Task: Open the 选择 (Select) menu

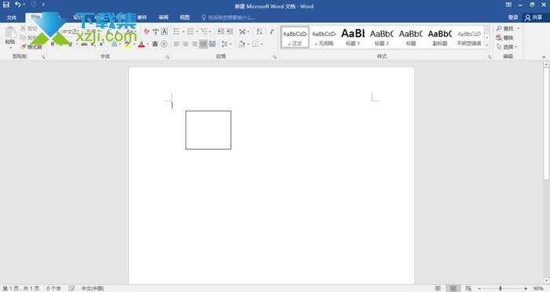Action: [x=508, y=46]
